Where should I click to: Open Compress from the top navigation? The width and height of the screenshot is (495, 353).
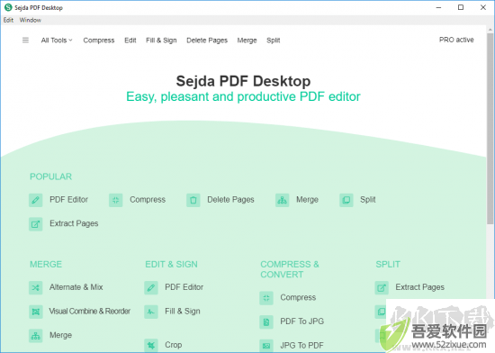[99, 41]
